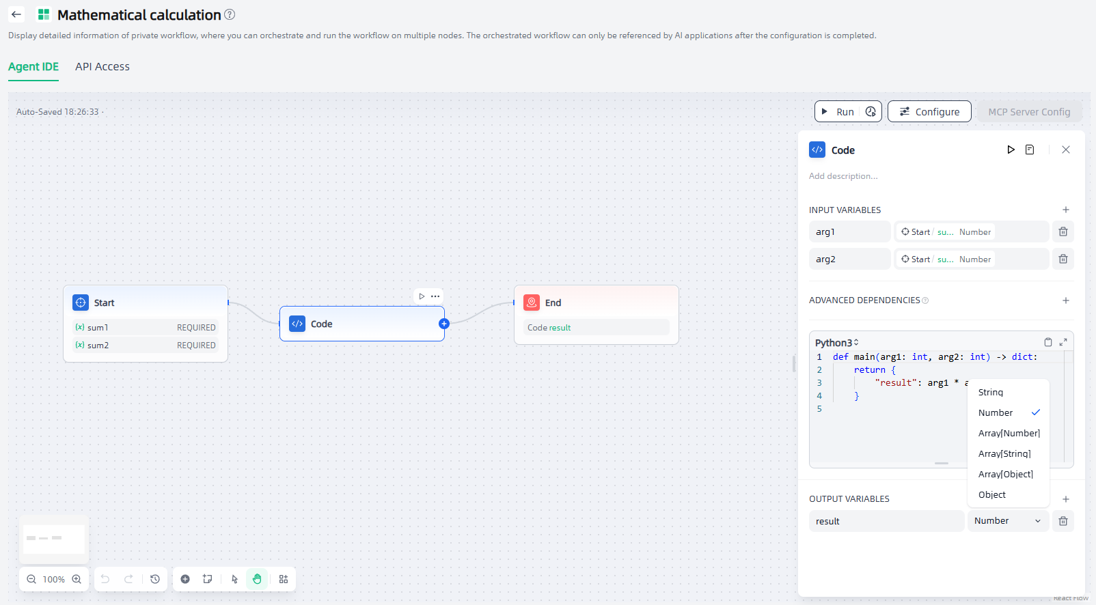The image size is (1096, 605).
Task: Click the add node plus icon
Action: (185, 579)
